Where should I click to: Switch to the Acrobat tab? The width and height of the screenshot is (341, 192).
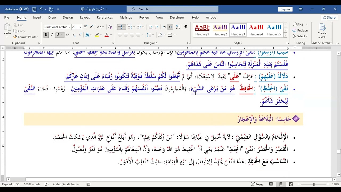[212, 17]
